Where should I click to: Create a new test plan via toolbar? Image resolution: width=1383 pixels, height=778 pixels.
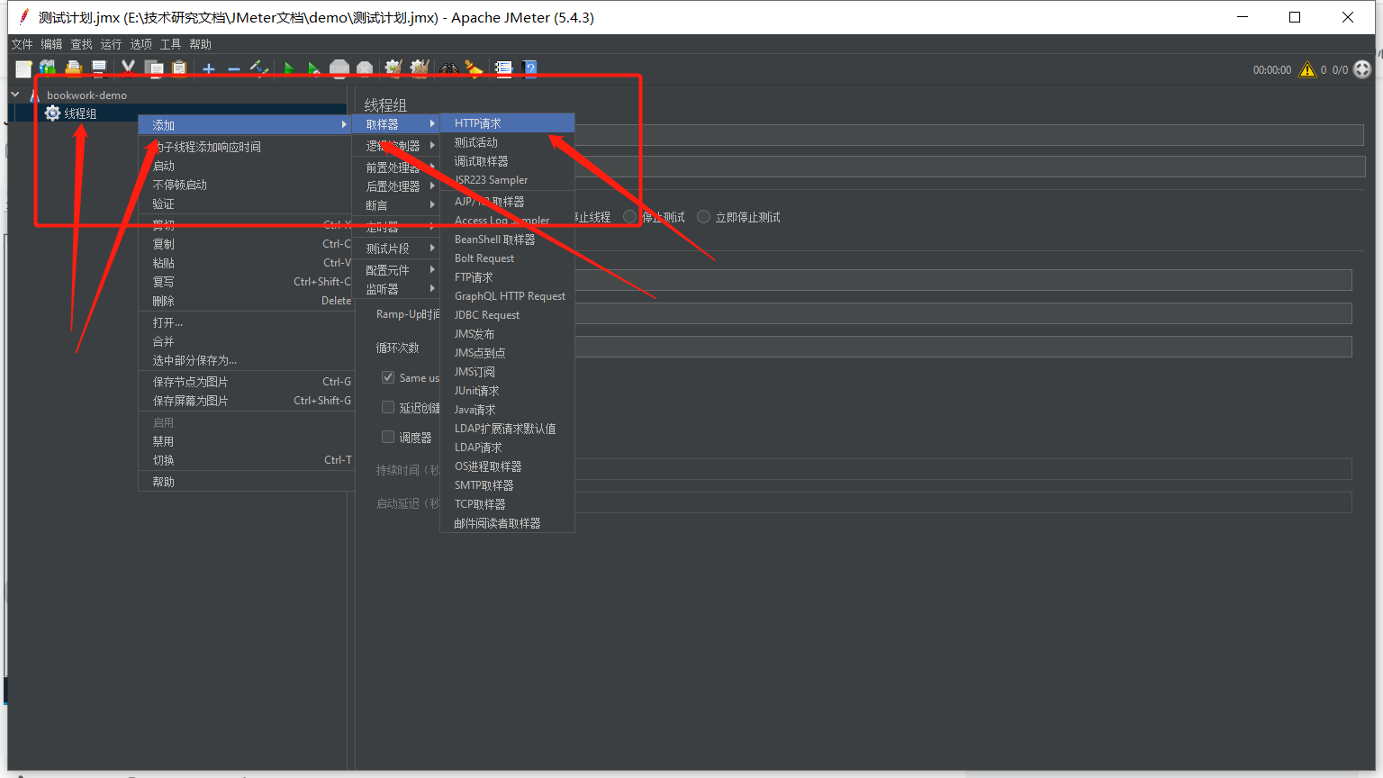click(23, 69)
